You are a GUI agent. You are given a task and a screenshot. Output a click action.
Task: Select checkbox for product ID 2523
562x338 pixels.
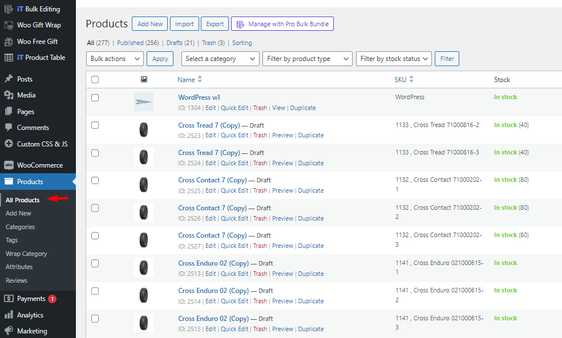pos(95,125)
